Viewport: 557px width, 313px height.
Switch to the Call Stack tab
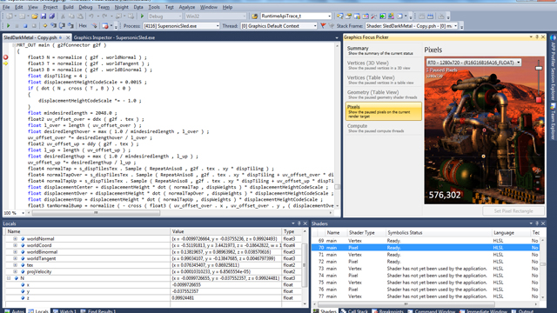coord(354,311)
